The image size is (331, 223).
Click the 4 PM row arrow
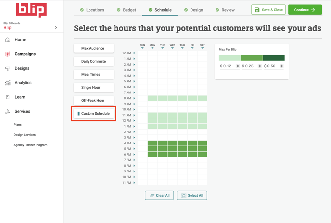pyautogui.click(x=134, y=144)
